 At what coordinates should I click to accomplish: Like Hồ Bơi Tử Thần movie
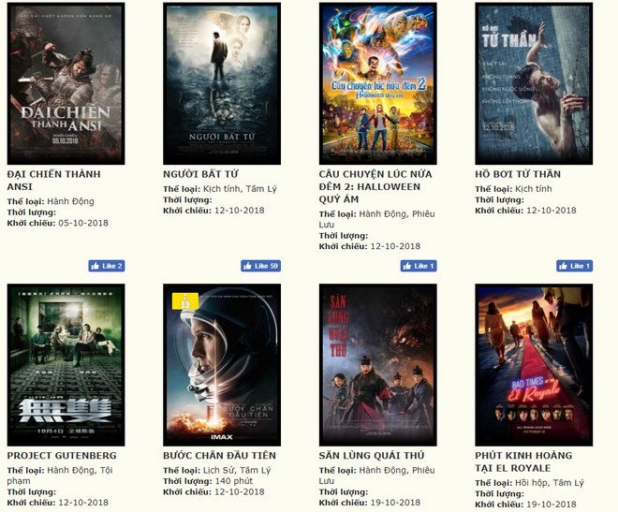575,266
